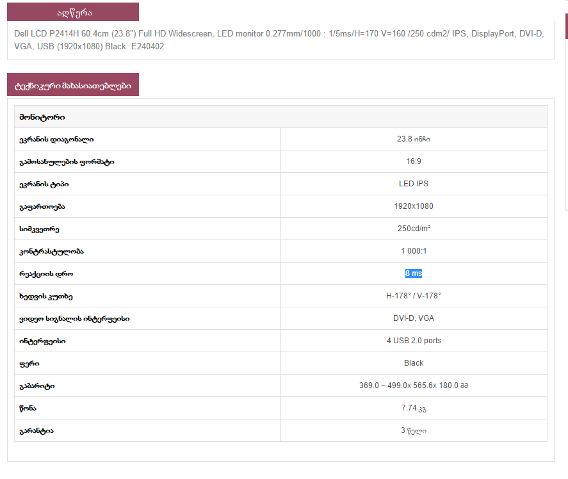Select the H-178° / V-178° value
Image resolution: width=568 pixels, height=479 pixels.
(x=413, y=296)
